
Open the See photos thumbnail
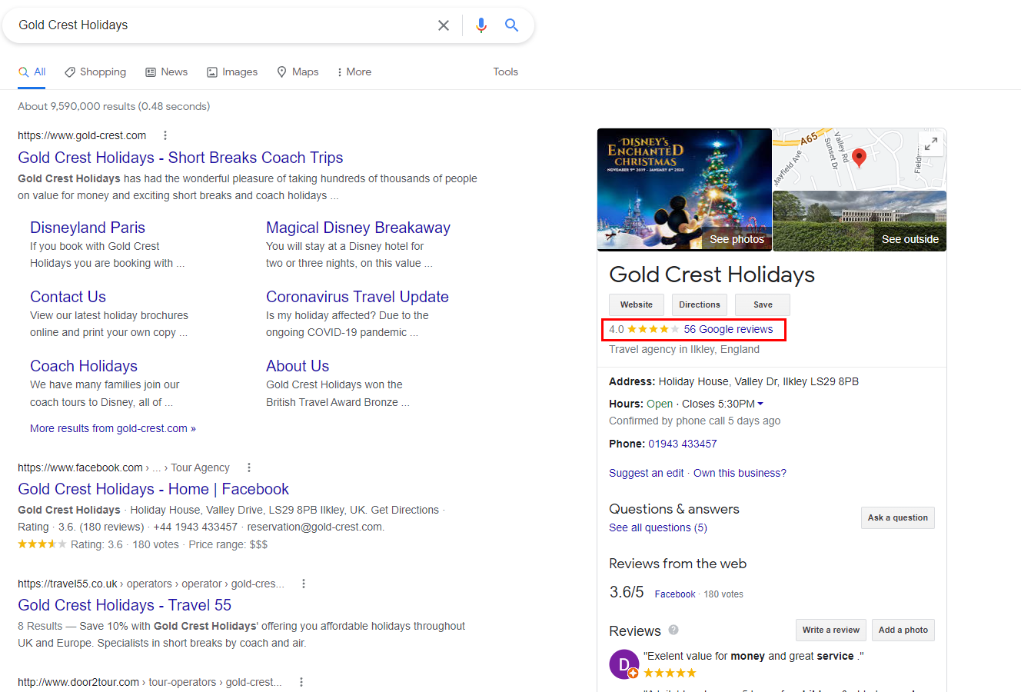[684, 190]
